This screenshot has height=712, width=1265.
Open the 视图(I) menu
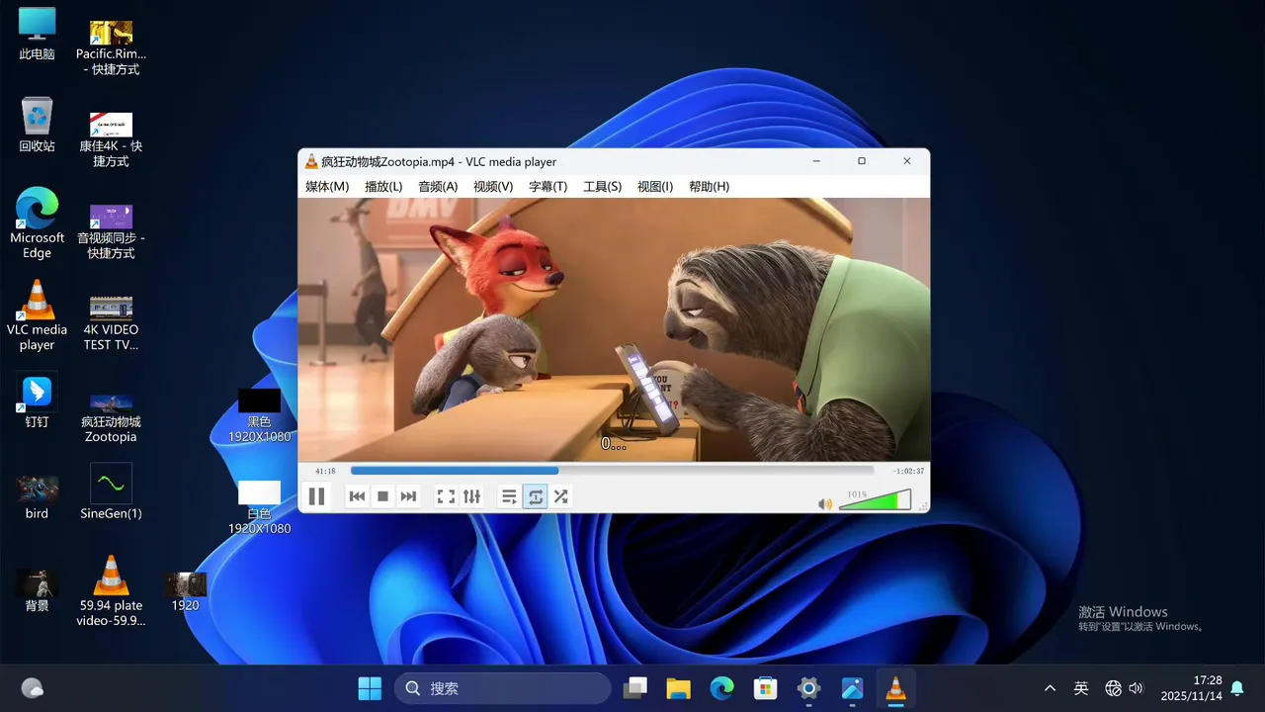click(x=655, y=186)
